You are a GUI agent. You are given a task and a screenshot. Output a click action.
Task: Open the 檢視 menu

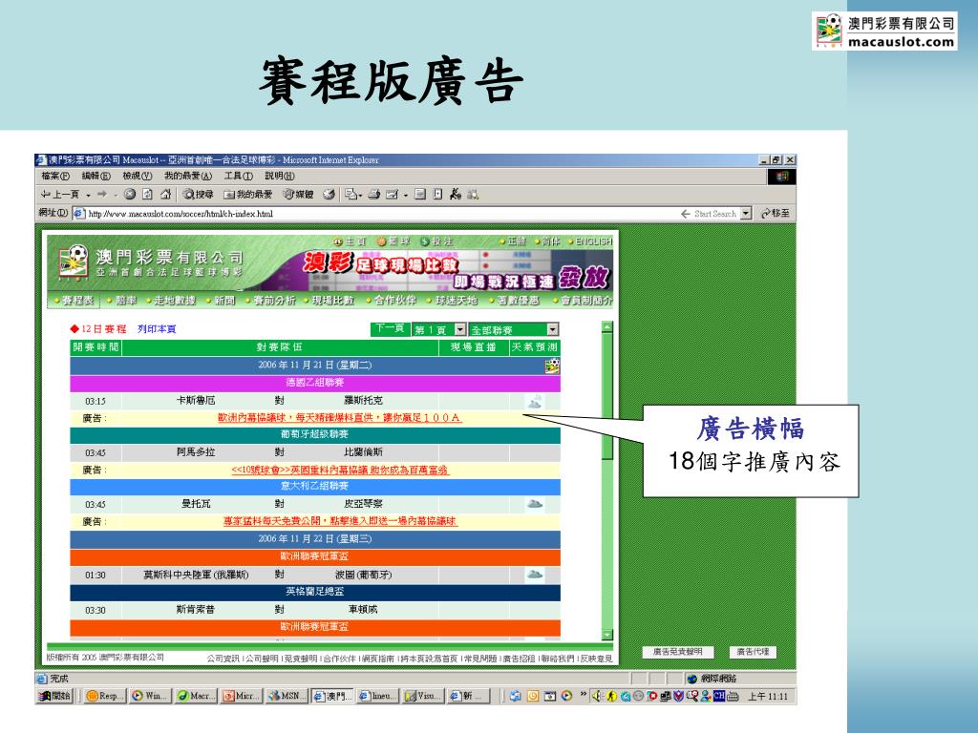coord(138,177)
